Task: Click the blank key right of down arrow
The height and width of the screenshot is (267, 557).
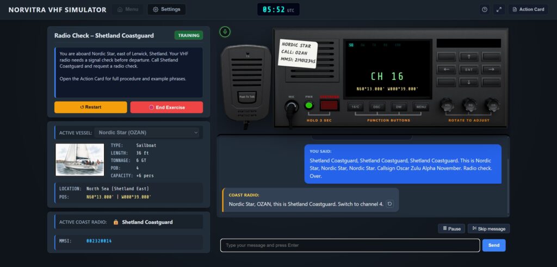Action: pos(491,82)
